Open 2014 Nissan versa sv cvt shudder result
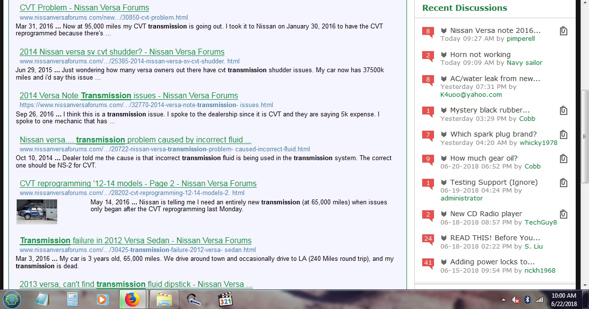 [122, 52]
